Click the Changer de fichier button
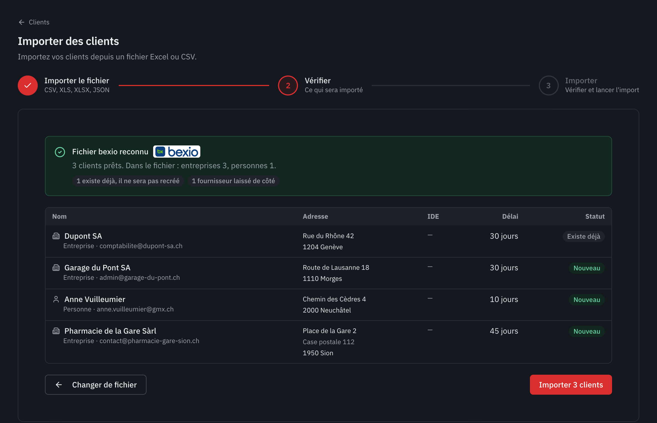The width and height of the screenshot is (657, 423). click(96, 385)
